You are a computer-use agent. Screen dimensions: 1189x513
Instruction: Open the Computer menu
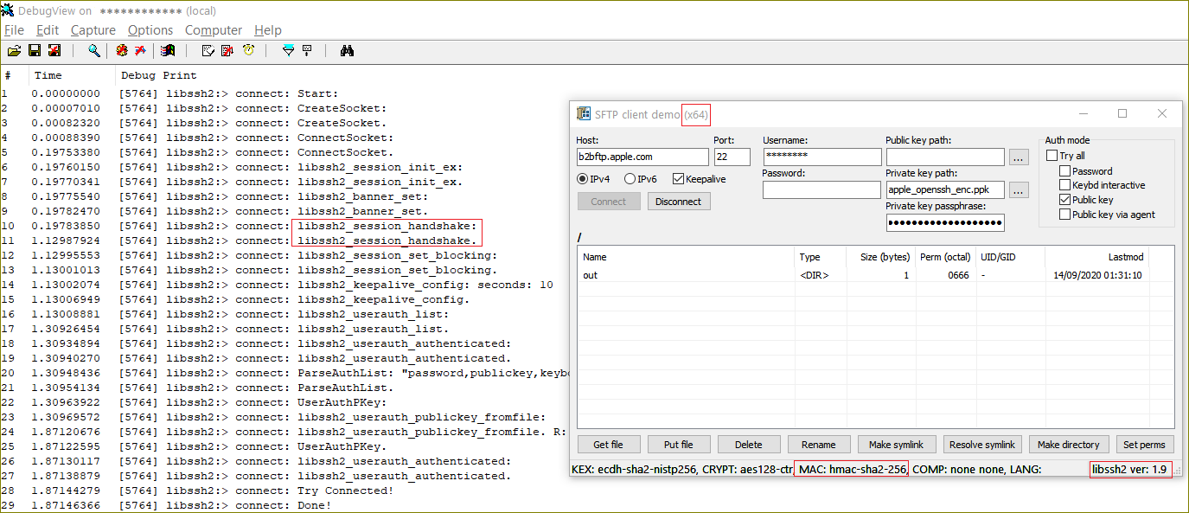pos(214,30)
